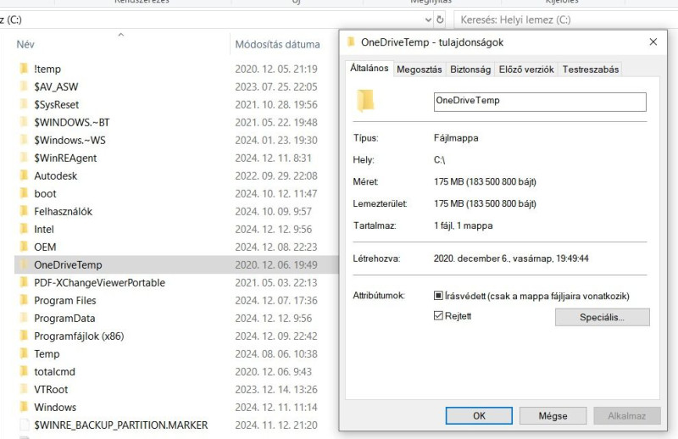The height and width of the screenshot is (439, 678).
Task: Click the totalcmd folder icon
Action: pos(24,371)
